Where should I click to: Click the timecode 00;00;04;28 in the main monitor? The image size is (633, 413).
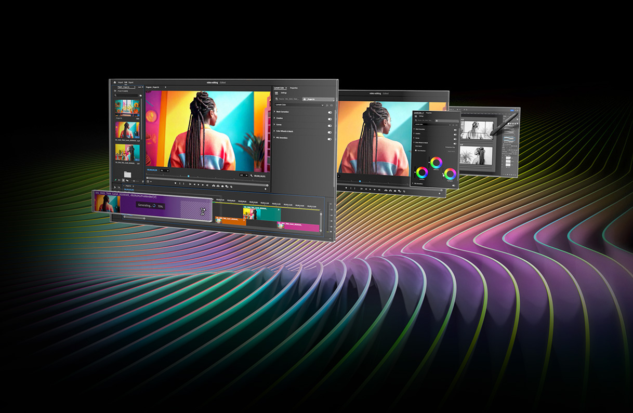(x=151, y=169)
